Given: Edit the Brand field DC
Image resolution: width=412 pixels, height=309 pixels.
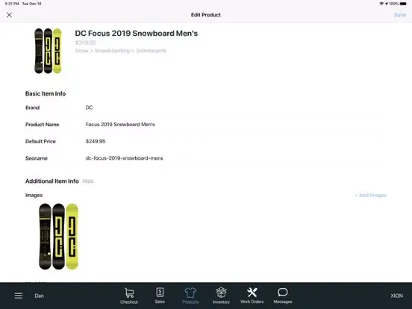Looking at the screenshot, I should click(x=89, y=107).
